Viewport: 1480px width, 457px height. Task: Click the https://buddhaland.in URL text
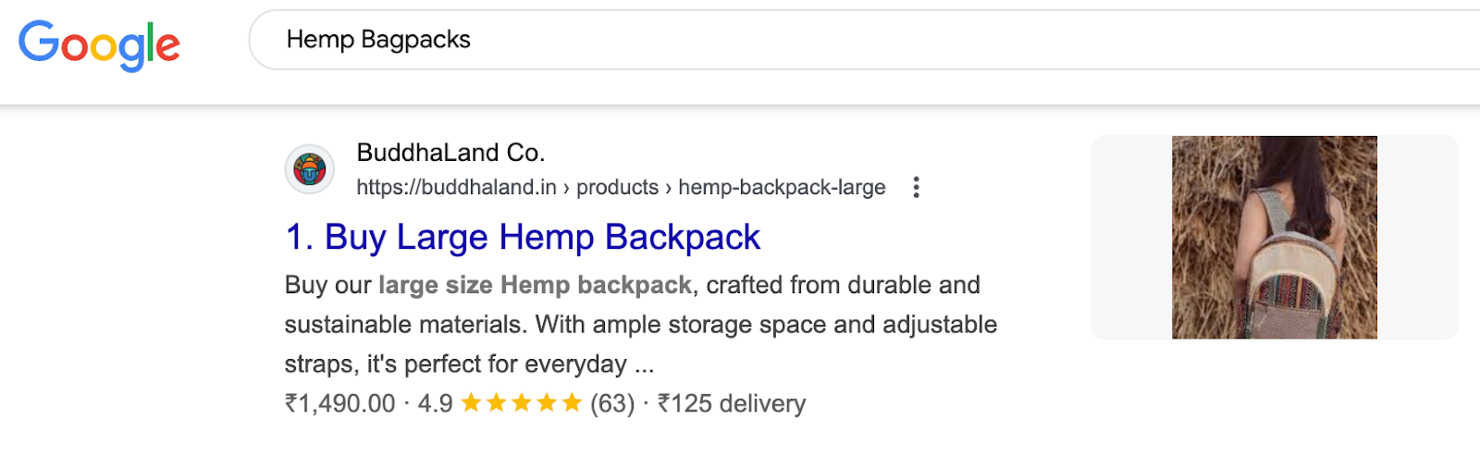(x=456, y=188)
